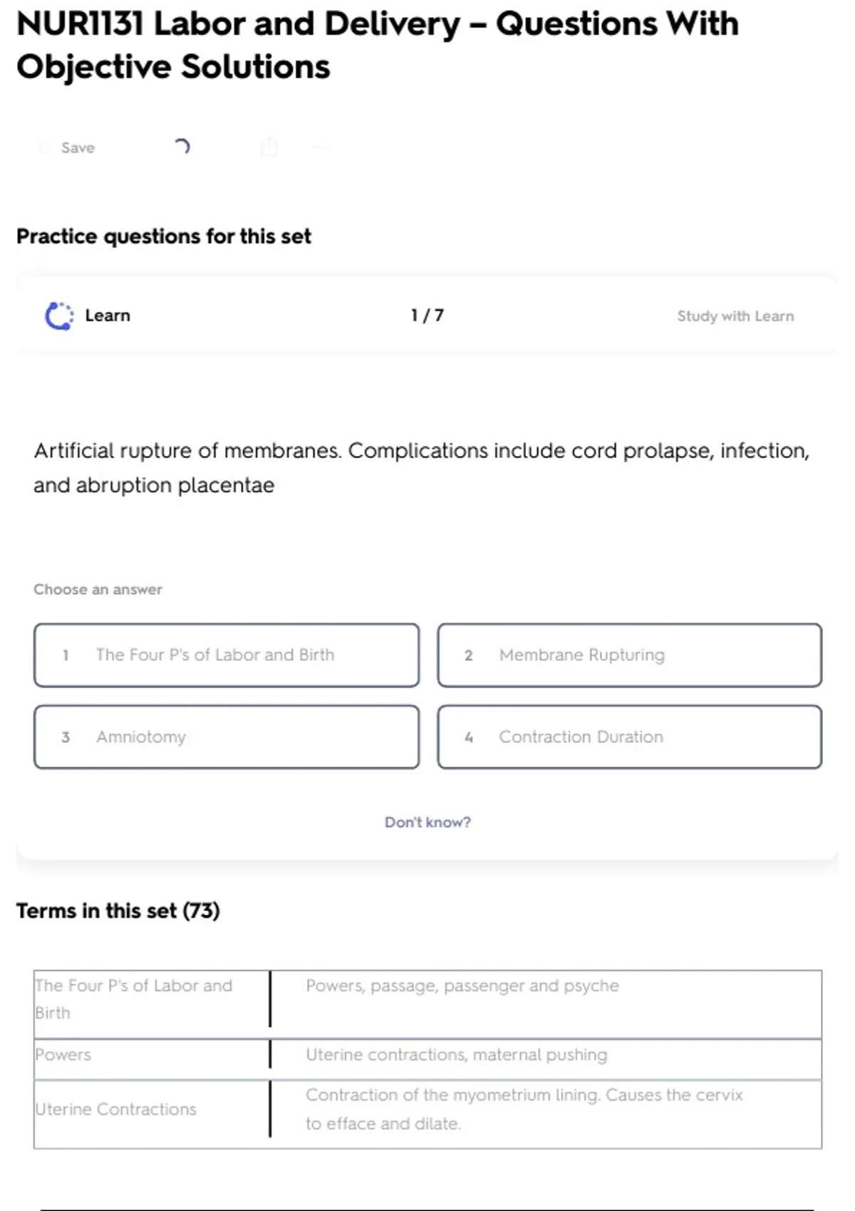Click the 'The Four P's of Labor and Birth' term cell
Viewport: 855px width, 1211px height.
point(133,998)
